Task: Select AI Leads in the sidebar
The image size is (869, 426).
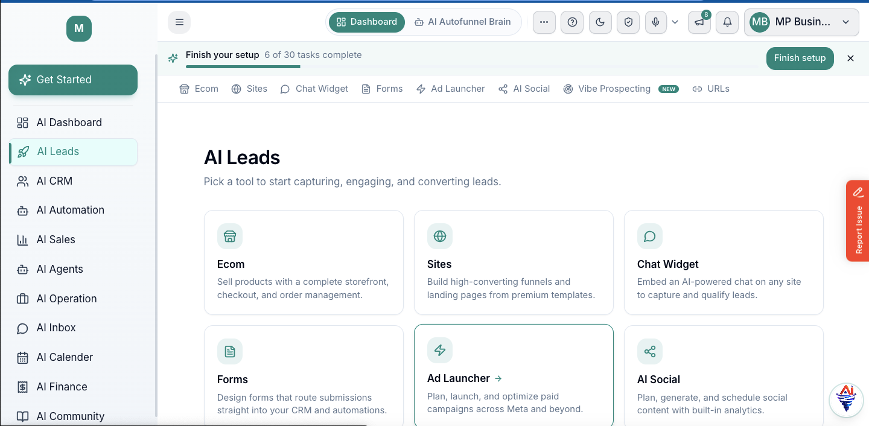Action: 73,151
